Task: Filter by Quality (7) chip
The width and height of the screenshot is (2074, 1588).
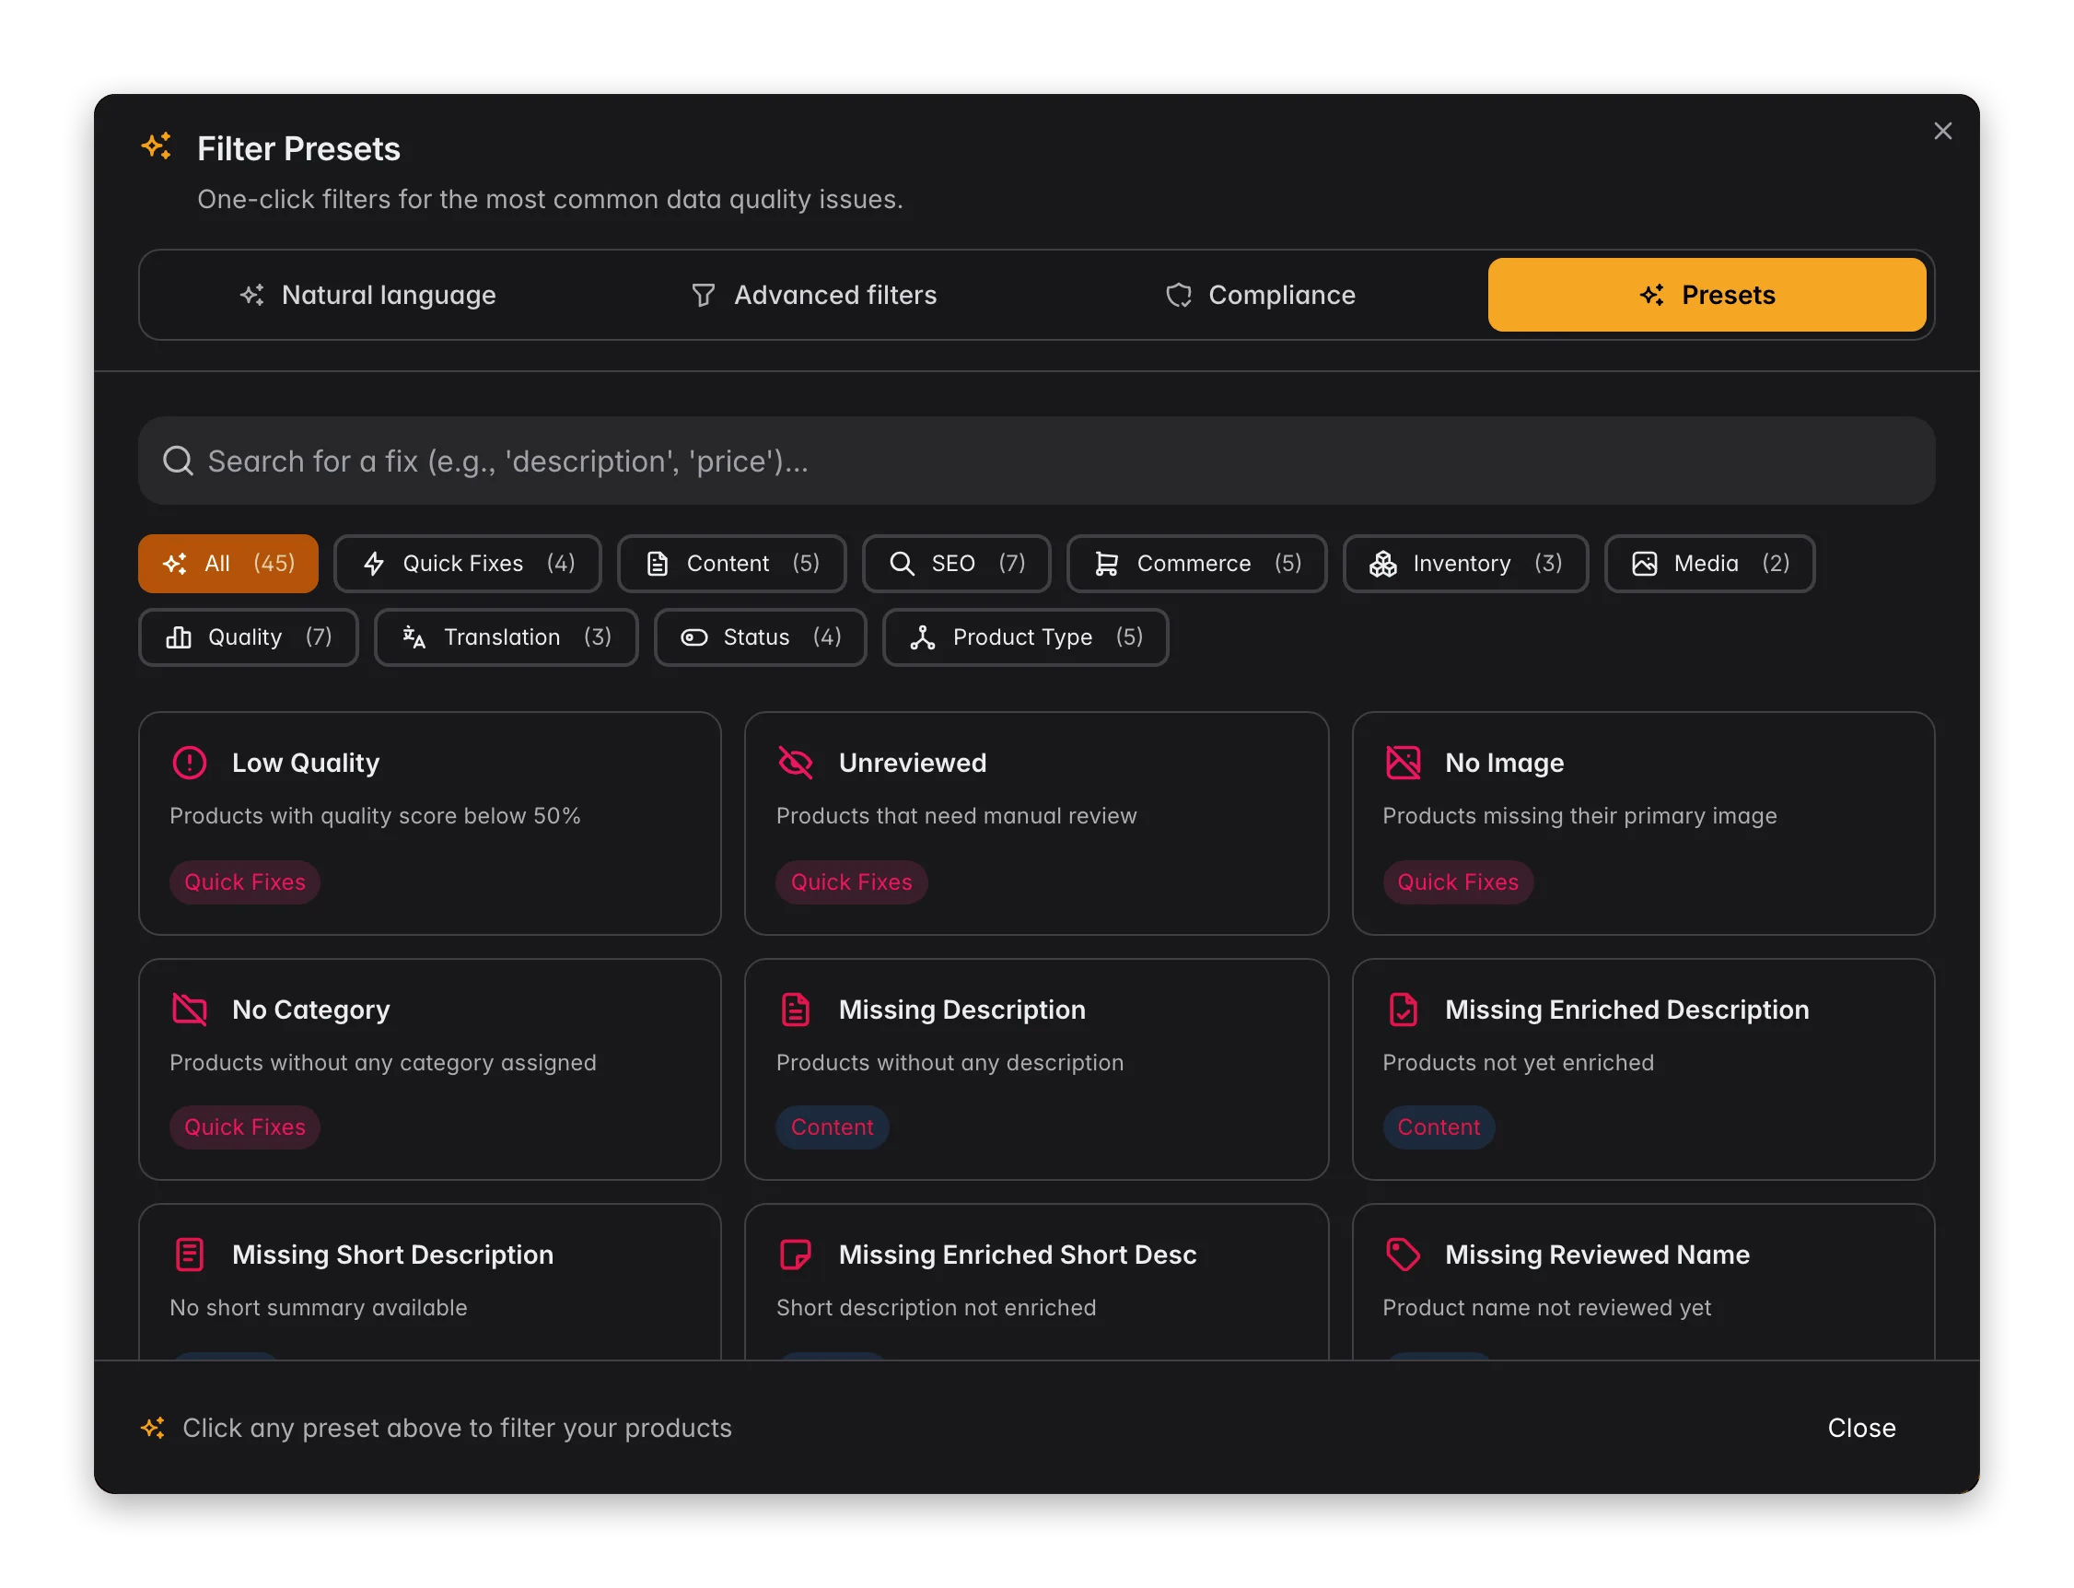Action: 249,638
